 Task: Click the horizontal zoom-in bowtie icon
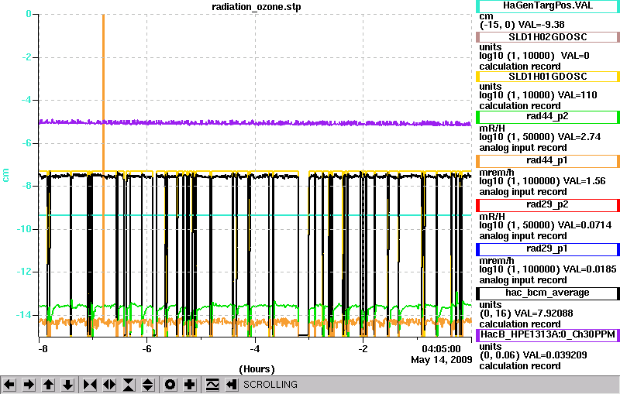90,384
